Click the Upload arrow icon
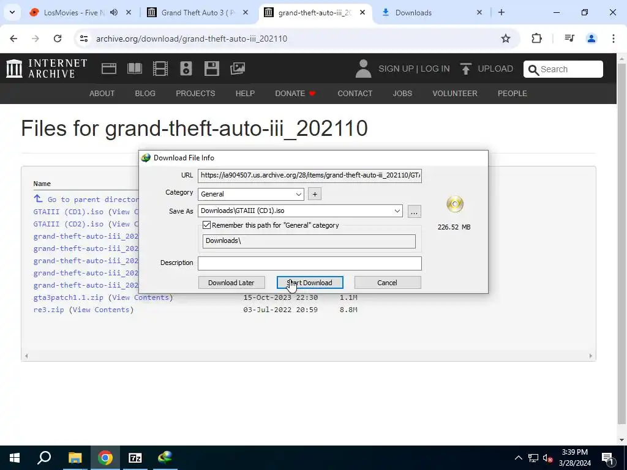The height and width of the screenshot is (470, 627). tap(465, 69)
